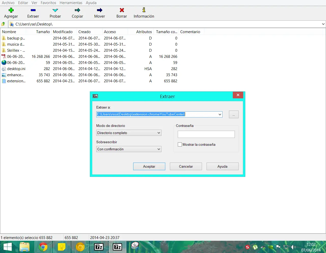Click the browse ellipsis button
The image size is (326, 253).
click(x=234, y=114)
